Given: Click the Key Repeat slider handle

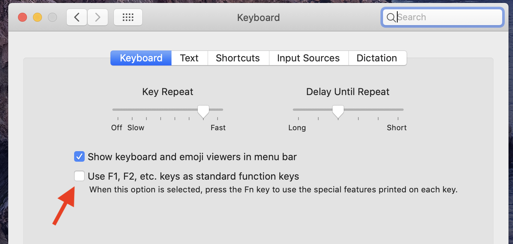Looking at the screenshot, I should (203, 111).
